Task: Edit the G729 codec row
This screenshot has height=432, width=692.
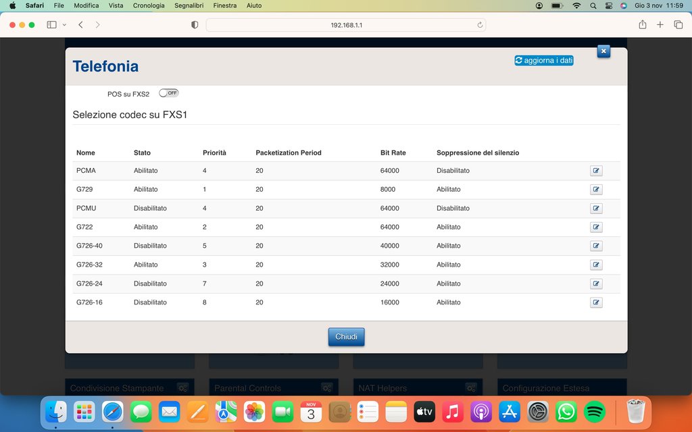Action: [596, 190]
